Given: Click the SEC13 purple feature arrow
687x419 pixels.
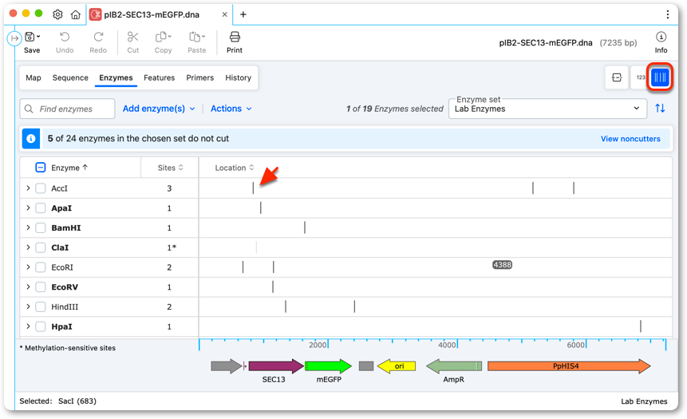Looking at the screenshot, I should pyautogui.click(x=276, y=366).
